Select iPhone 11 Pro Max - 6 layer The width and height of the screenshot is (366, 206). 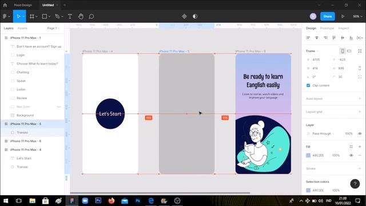pyautogui.click(x=32, y=141)
